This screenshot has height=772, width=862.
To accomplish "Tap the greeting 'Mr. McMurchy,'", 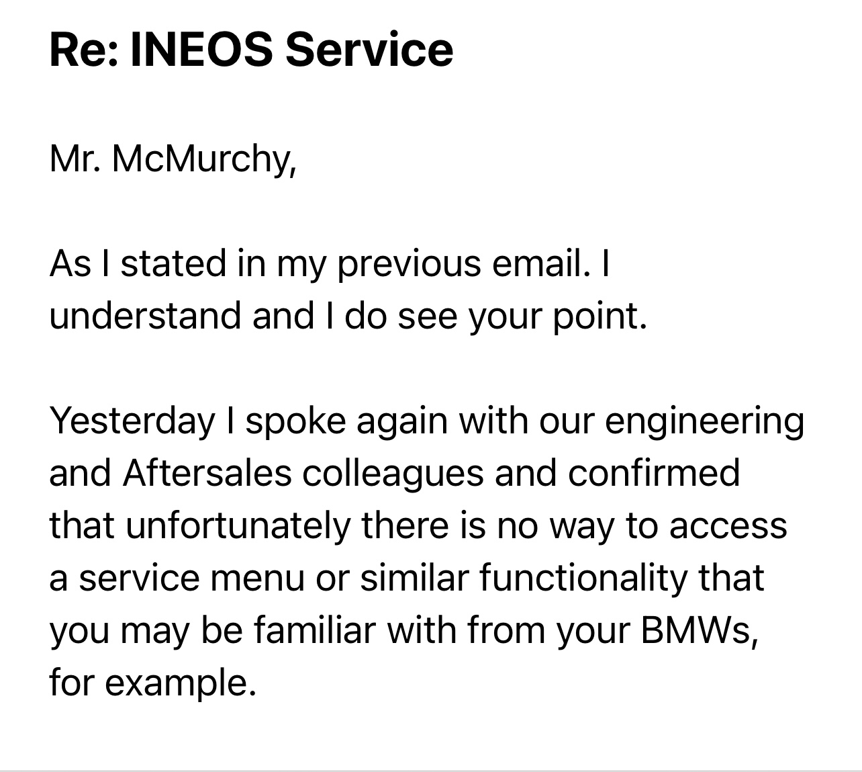I will click(x=173, y=159).
